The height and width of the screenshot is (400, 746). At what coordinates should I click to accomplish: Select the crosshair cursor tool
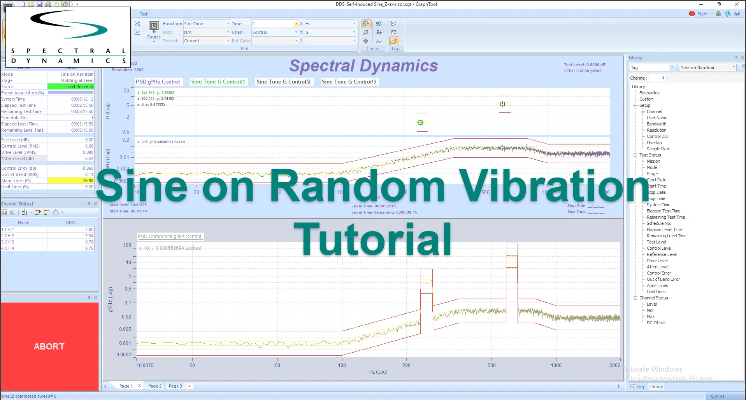366,24
